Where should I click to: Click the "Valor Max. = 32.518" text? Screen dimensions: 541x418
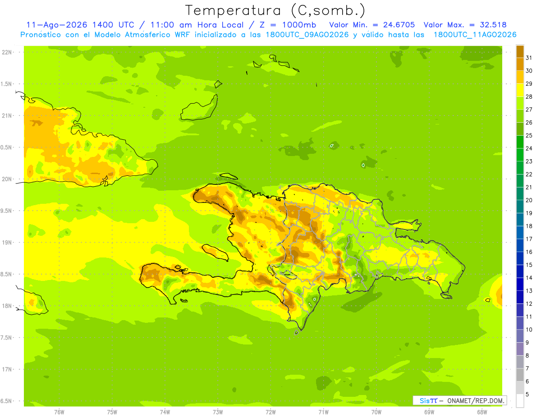[465, 25]
